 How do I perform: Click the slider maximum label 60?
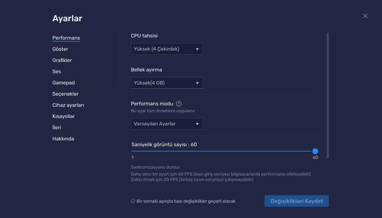[315, 158]
